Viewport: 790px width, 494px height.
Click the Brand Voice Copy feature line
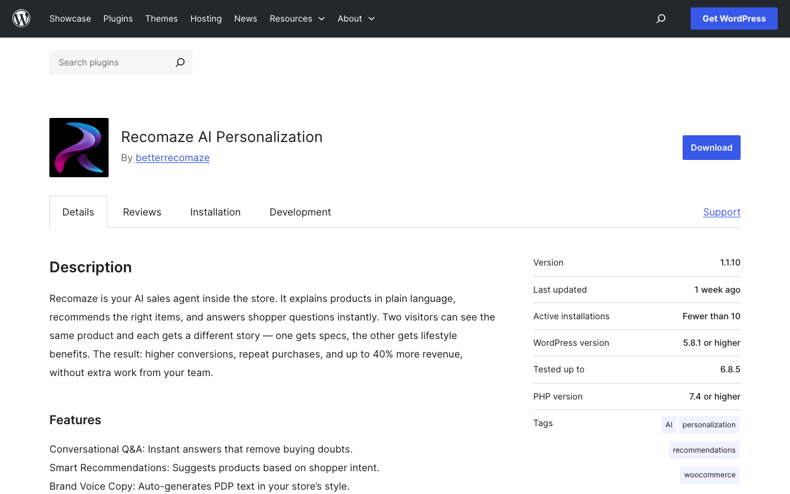click(199, 487)
